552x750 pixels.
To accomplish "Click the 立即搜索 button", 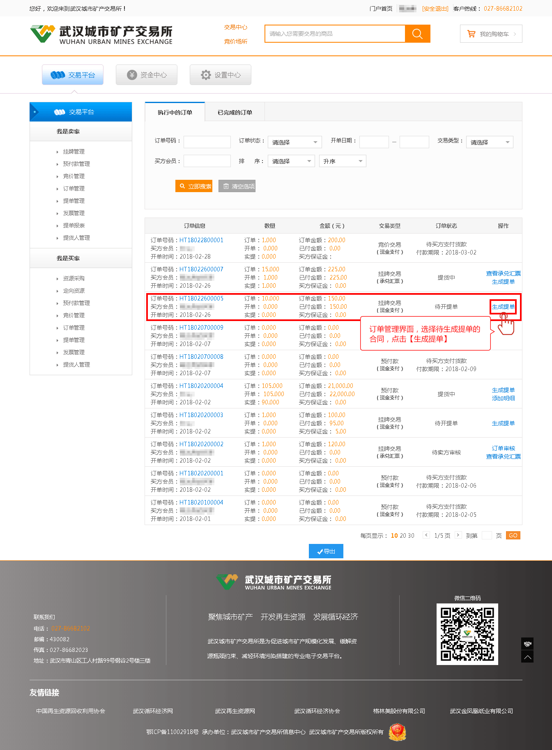I will point(194,186).
